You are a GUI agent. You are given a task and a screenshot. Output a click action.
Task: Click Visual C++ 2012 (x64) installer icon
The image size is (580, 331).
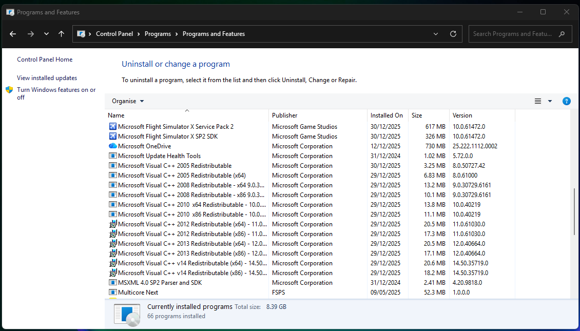click(x=113, y=224)
